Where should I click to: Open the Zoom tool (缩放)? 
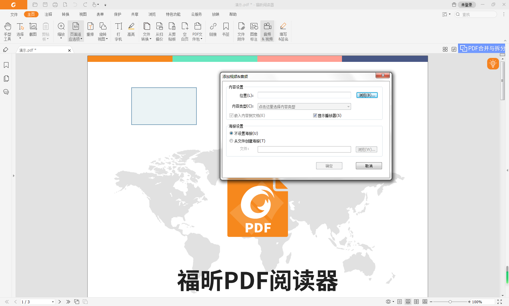point(61,31)
